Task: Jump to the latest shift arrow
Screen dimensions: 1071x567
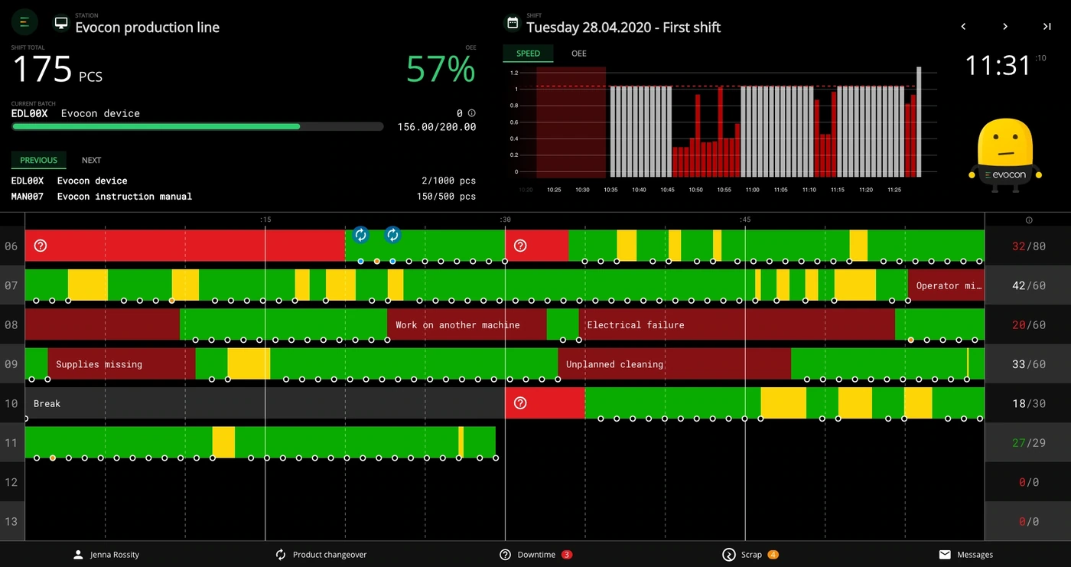Action: (x=1047, y=27)
